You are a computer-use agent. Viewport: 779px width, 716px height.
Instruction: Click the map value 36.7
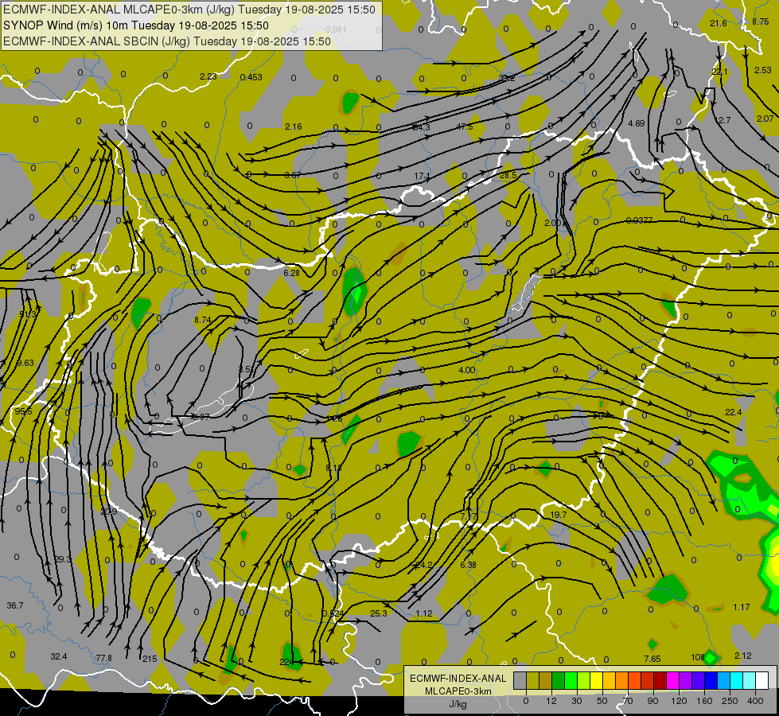[x=15, y=605]
